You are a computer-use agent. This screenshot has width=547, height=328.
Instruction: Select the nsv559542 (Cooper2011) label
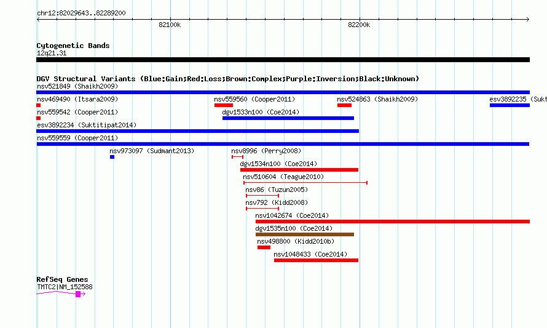point(77,112)
